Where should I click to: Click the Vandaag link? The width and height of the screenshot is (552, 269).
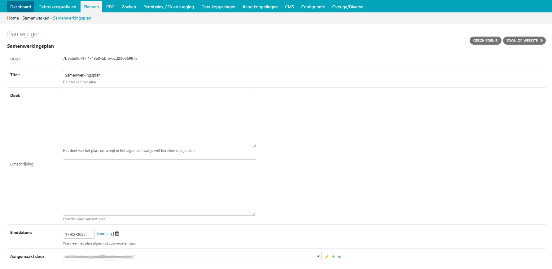tap(104, 234)
